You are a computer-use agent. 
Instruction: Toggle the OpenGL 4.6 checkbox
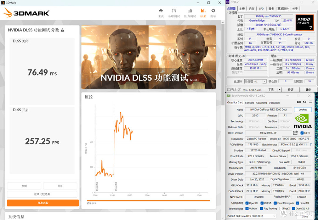pos(294,209)
